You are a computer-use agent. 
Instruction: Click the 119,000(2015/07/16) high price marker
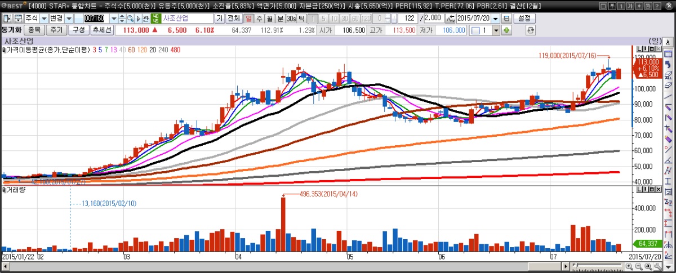tap(568, 55)
